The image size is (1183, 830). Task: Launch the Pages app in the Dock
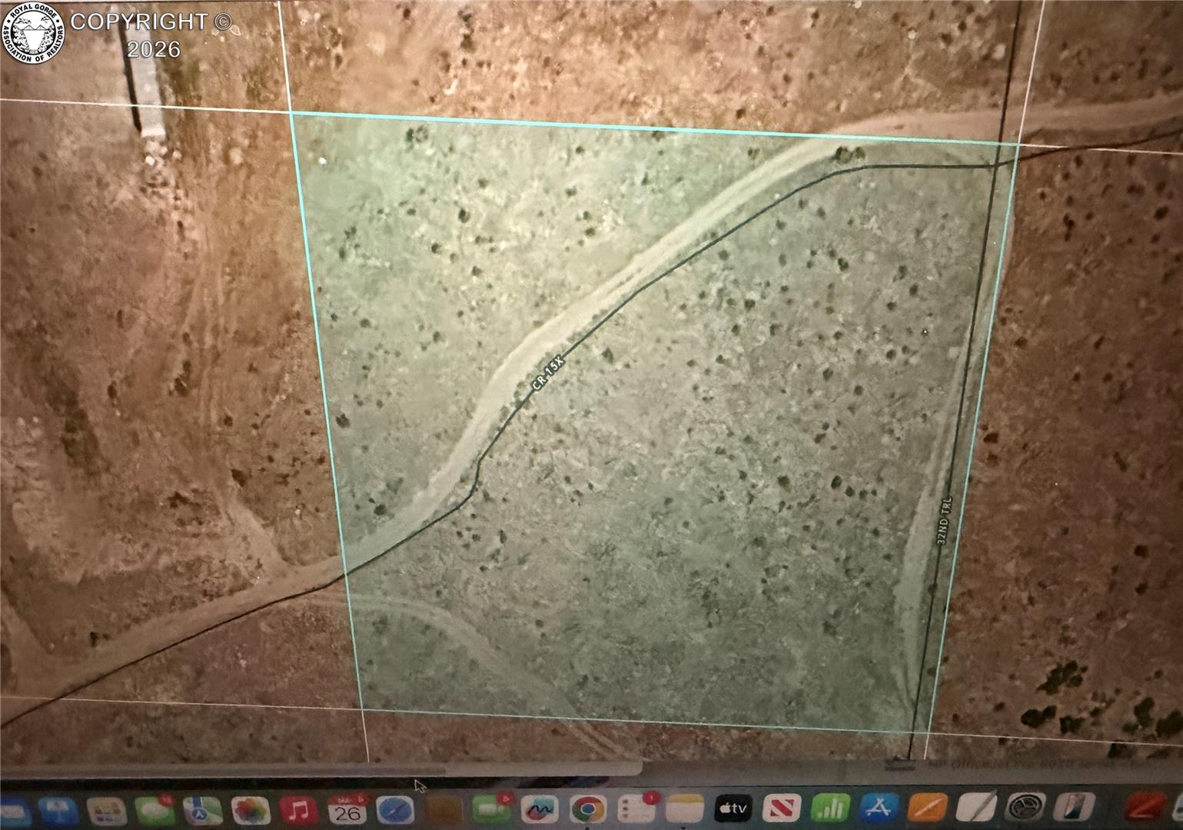pos(927,808)
